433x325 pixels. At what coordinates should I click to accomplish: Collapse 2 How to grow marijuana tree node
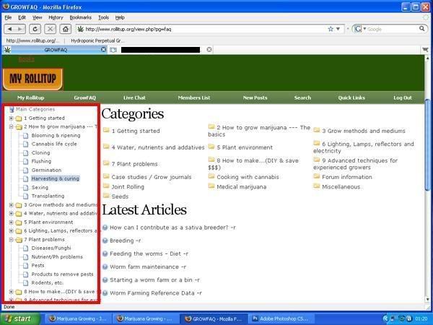[x=11, y=127]
